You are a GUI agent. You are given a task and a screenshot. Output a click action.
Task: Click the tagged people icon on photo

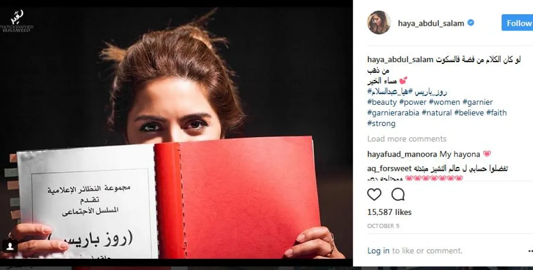(x=10, y=246)
